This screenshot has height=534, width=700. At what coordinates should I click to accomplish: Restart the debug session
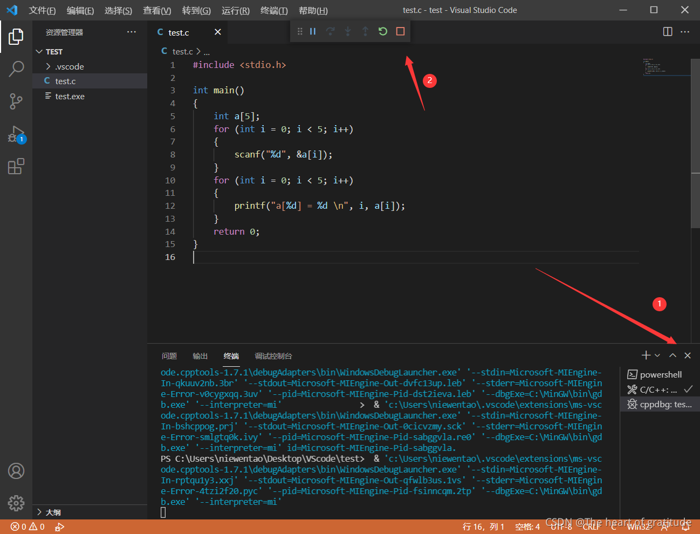[x=383, y=31]
